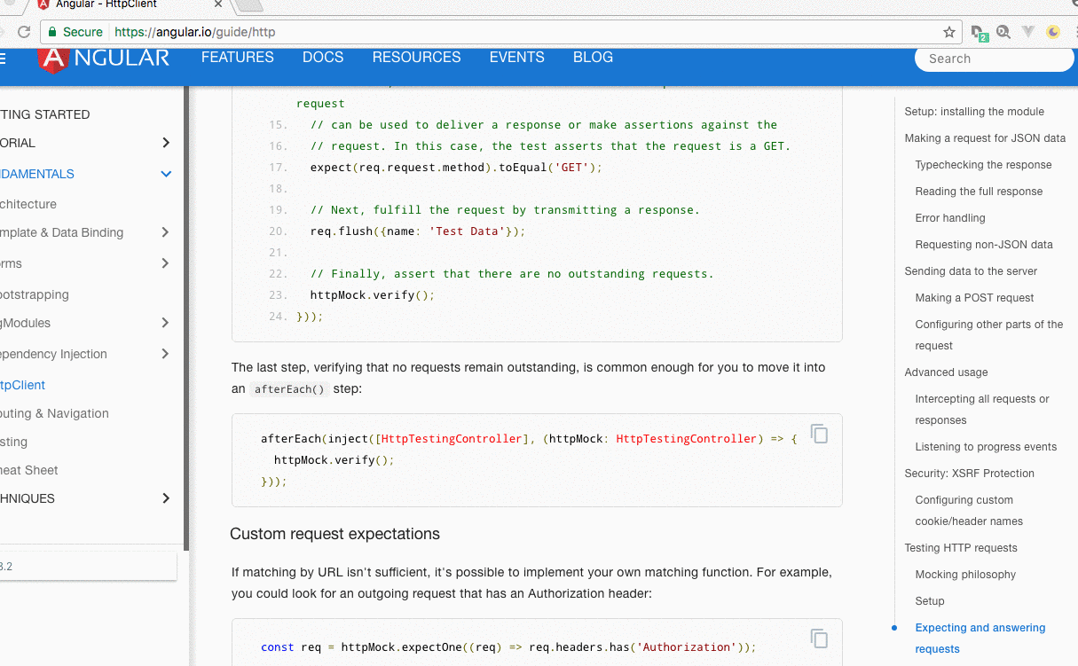The height and width of the screenshot is (666, 1078).
Task: Open the BLOG nav item
Action: click(x=593, y=58)
